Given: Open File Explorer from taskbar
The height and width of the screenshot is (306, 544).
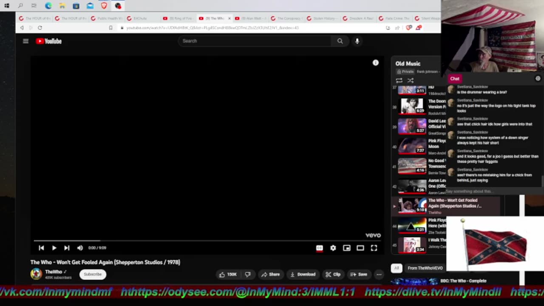Looking at the screenshot, I should pos(62,6).
